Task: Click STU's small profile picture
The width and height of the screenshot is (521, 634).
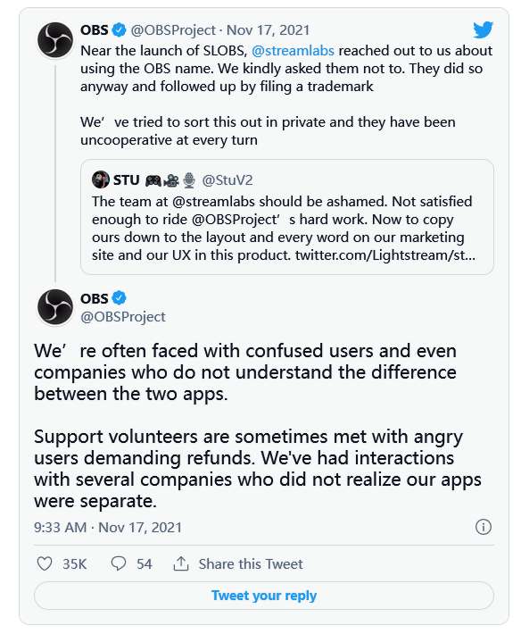Action: tap(101, 179)
